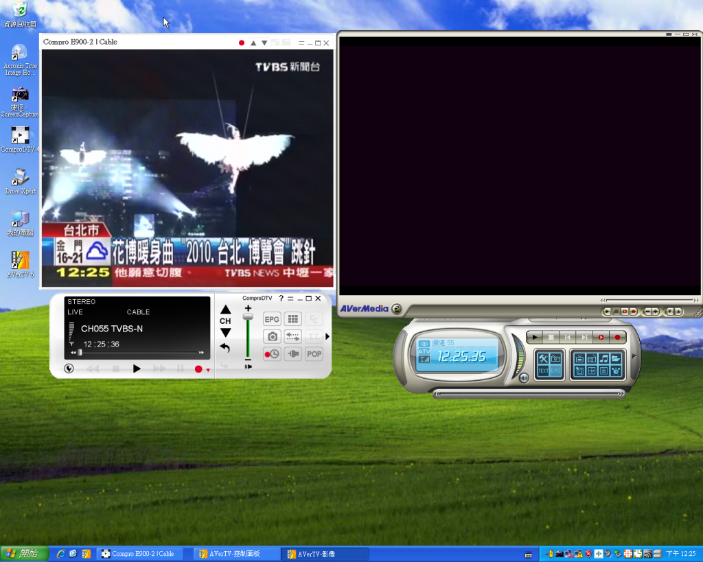The image size is (703, 562).
Task: Click the red record dot in Compro video title bar
Action: click(x=242, y=43)
